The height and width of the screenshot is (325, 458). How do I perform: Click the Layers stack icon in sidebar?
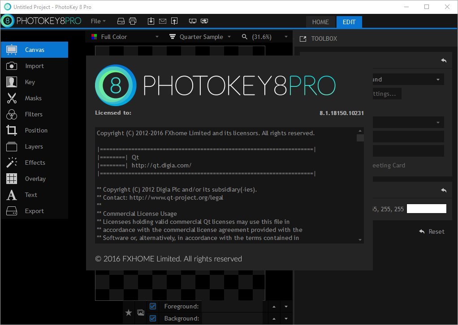[12, 146]
